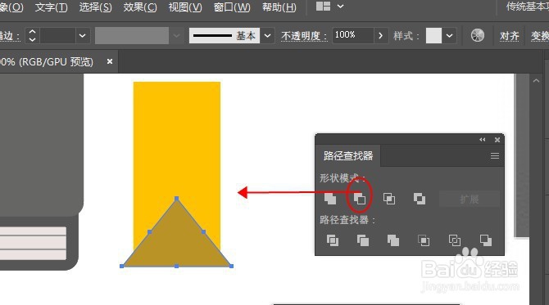549x305 pixels.
Task: Open the stroke weight dropdown
Action: pyautogui.click(x=82, y=36)
